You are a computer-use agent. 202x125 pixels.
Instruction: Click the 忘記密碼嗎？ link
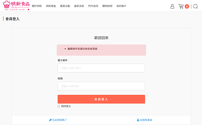58,120
